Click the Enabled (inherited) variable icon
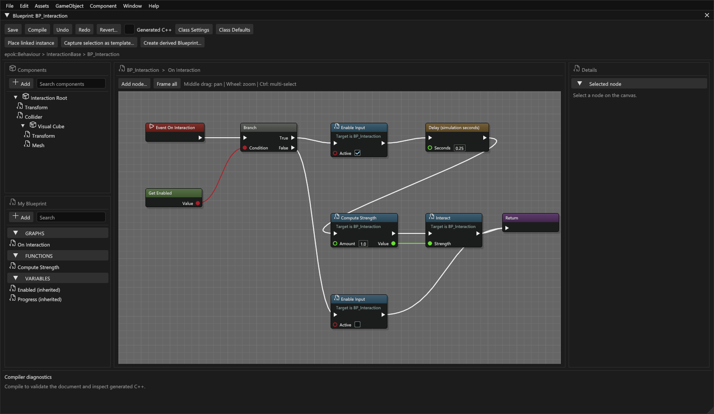Viewport: 714px width, 414px height. (x=13, y=288)
